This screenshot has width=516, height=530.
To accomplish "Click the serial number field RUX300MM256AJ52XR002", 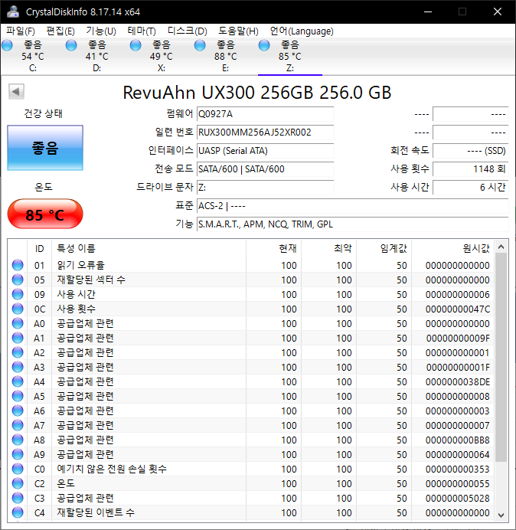I will 265,132.
